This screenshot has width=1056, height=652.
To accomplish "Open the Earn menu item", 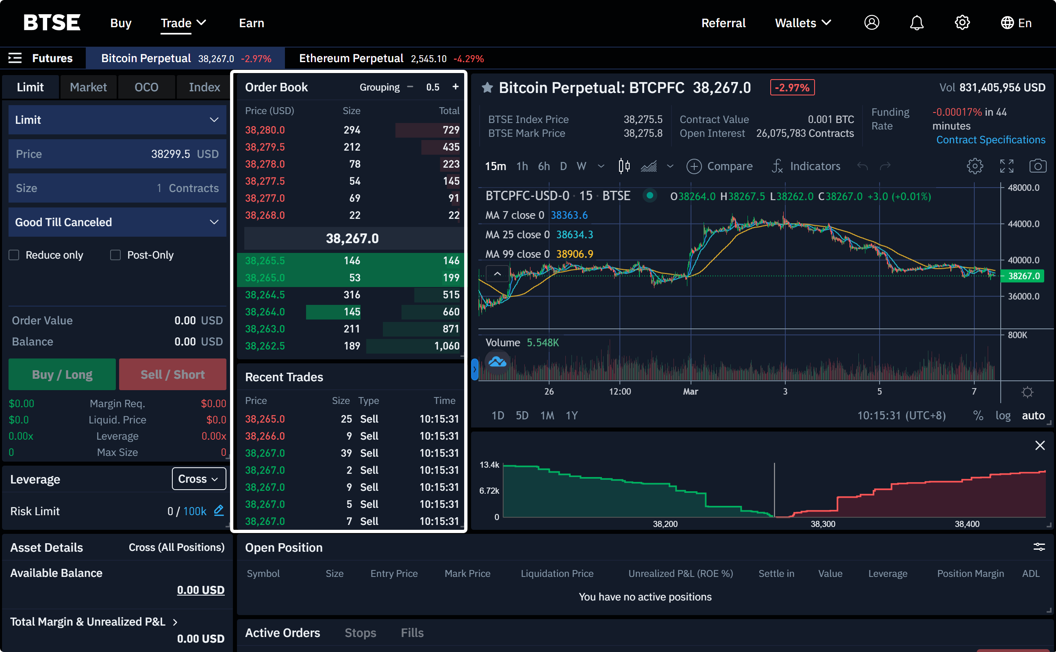I will click(251, 23).
